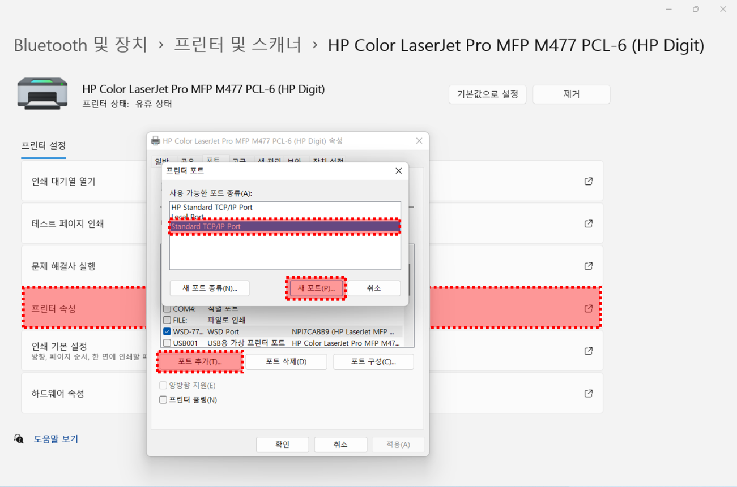Click 확인 in the 속성 dialog
This screenshot has width=737, height=487.
282,445
